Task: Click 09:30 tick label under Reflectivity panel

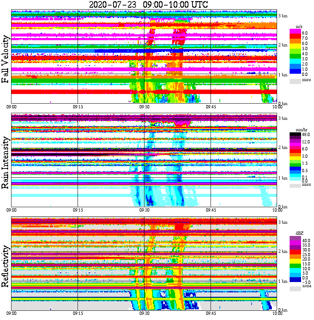Action: [144, 313]
